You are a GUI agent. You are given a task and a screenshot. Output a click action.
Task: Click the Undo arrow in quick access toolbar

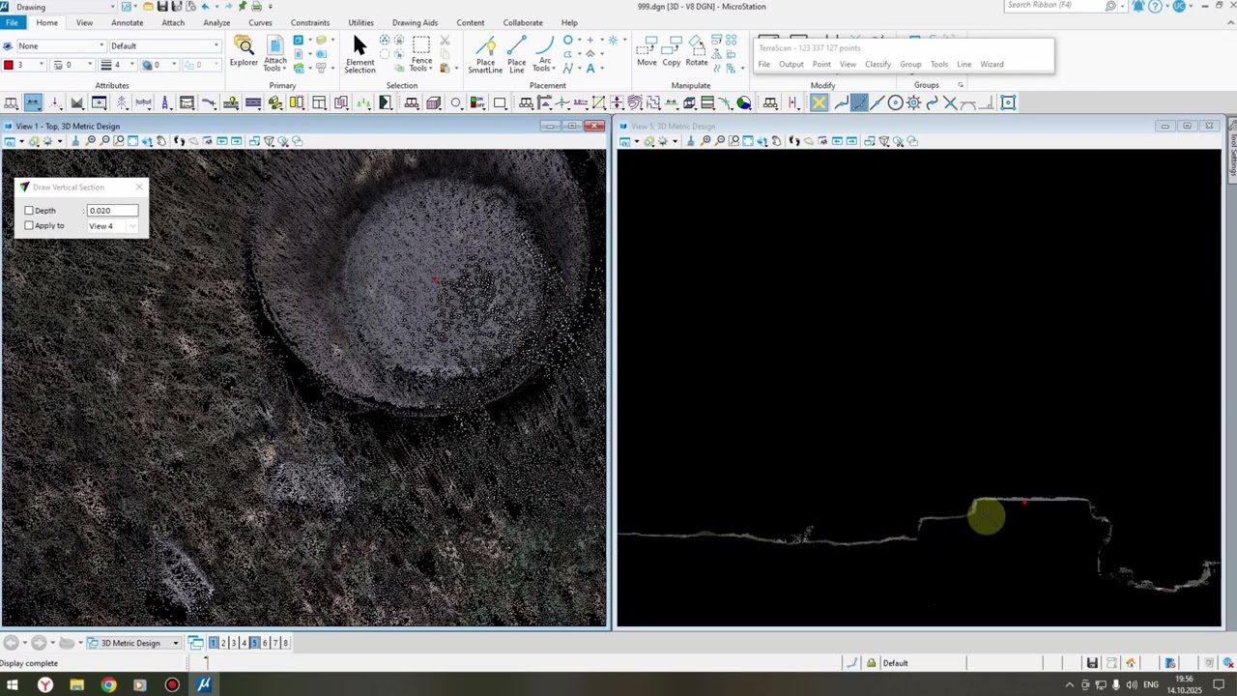tap(205, 7)
